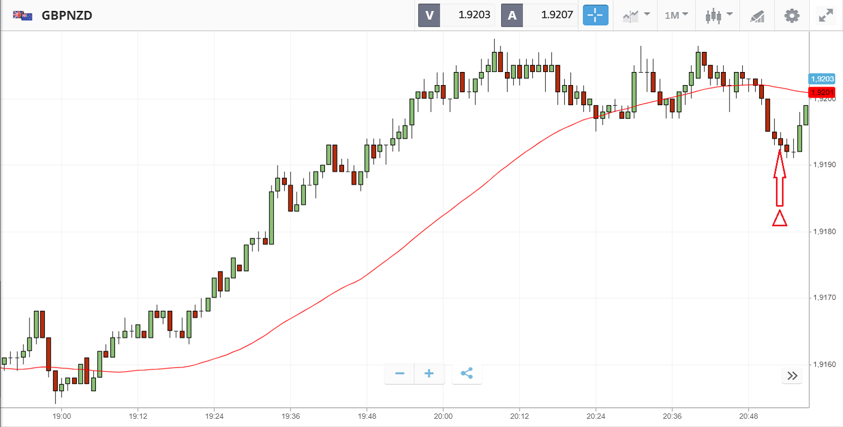Select the drawing tools pencil icon
843x427 pixels.
[757, 15]
